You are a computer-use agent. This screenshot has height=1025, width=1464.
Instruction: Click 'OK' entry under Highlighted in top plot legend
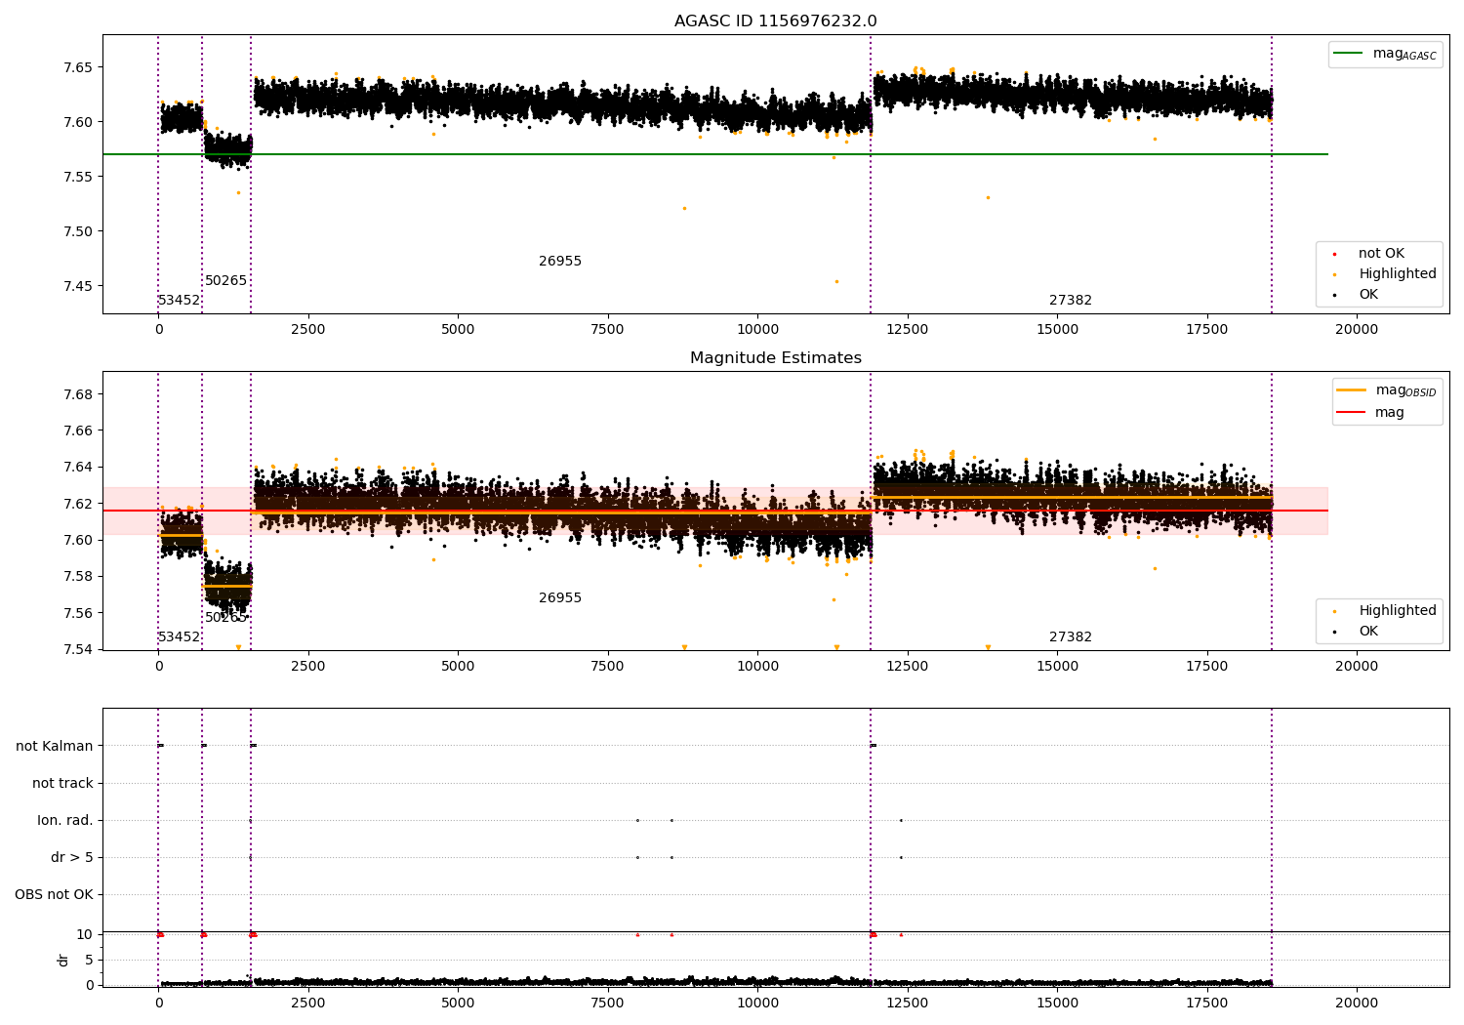1368,295
